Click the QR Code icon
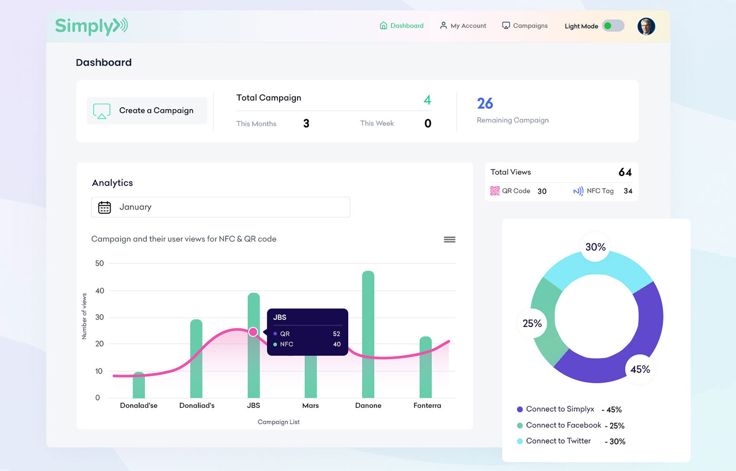The width and height of the screenshot is (736, 471). point(495,191)
